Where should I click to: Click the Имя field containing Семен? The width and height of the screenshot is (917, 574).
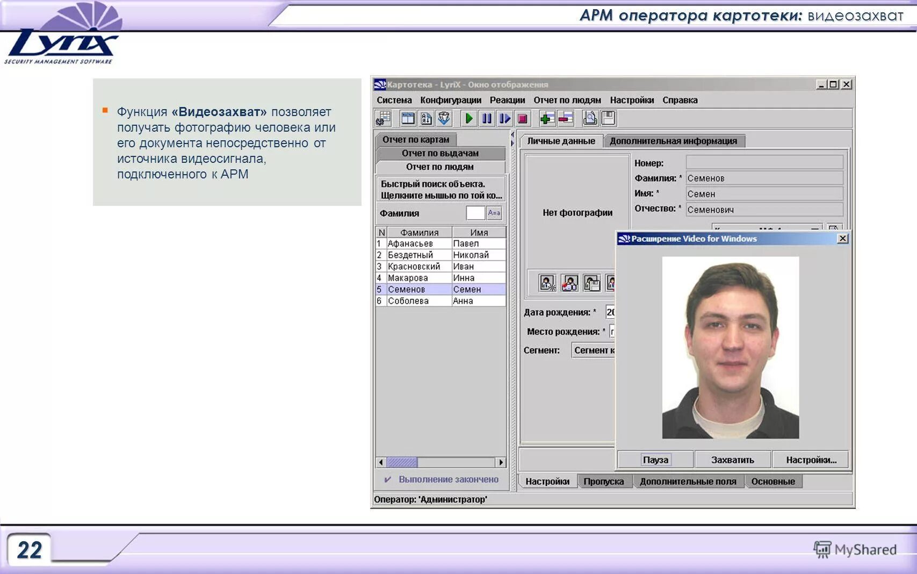pos(764,193)
